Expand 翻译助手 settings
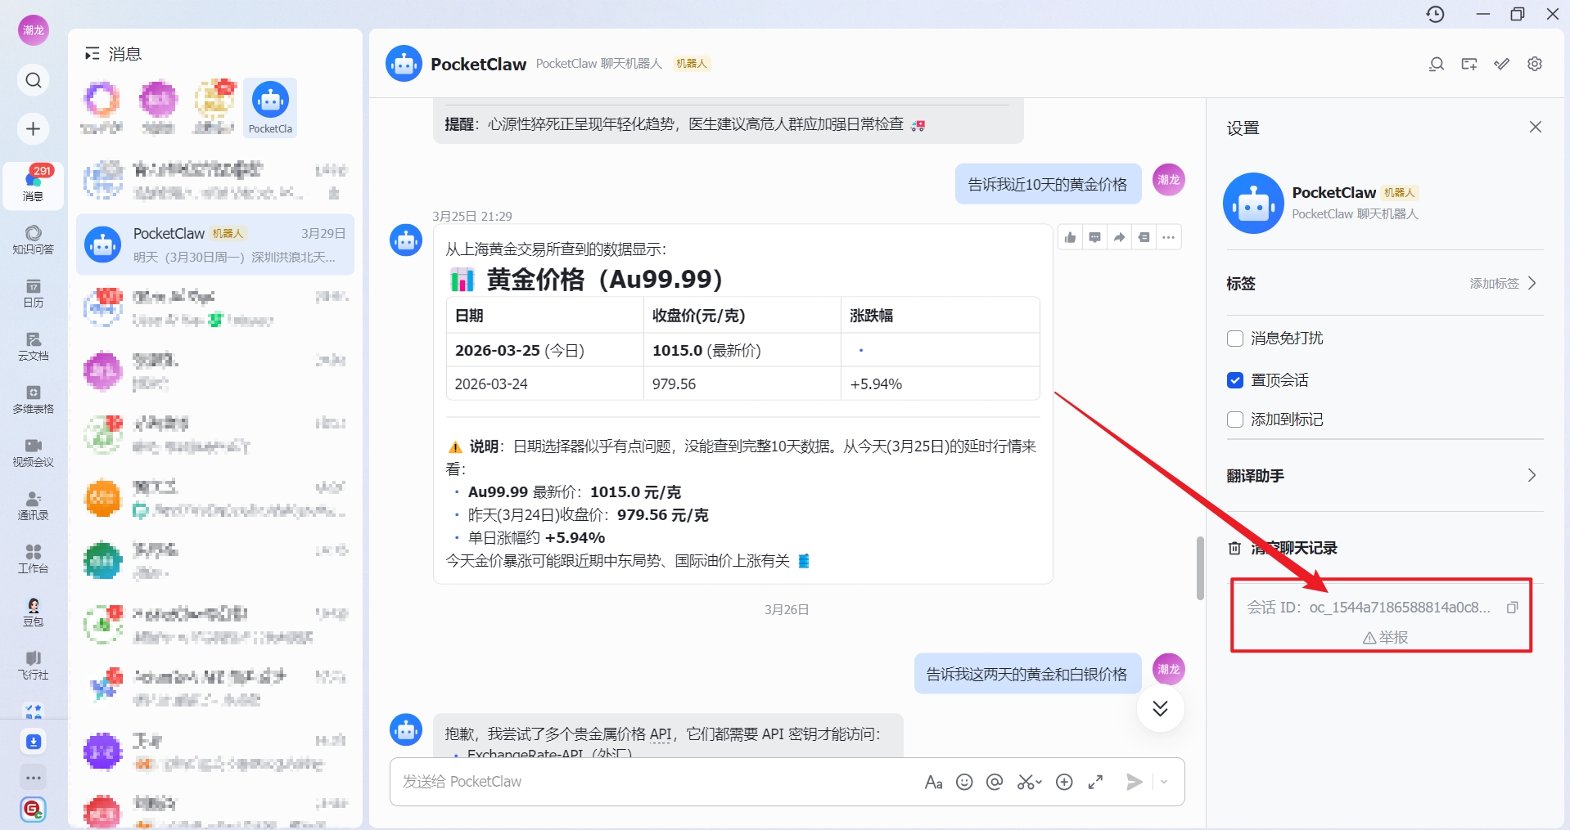Viewport: 1570px width, 830px height. point(1384,476)
